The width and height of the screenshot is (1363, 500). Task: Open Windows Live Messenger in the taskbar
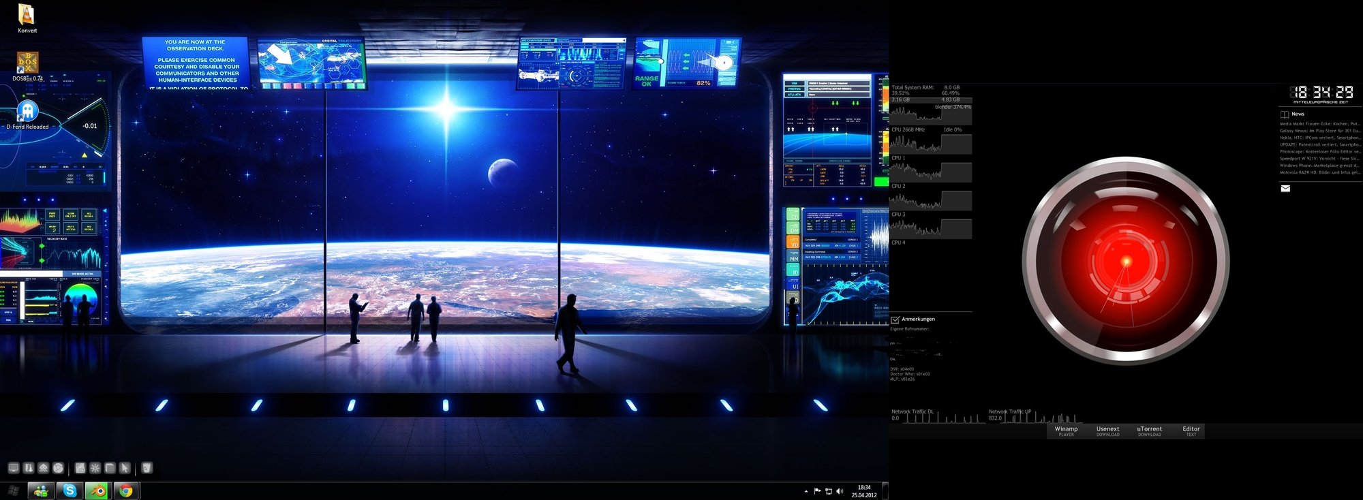[41, 490]
